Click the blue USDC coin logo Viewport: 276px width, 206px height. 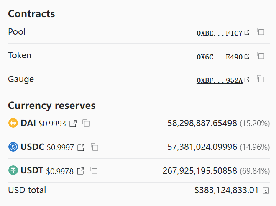13,147
